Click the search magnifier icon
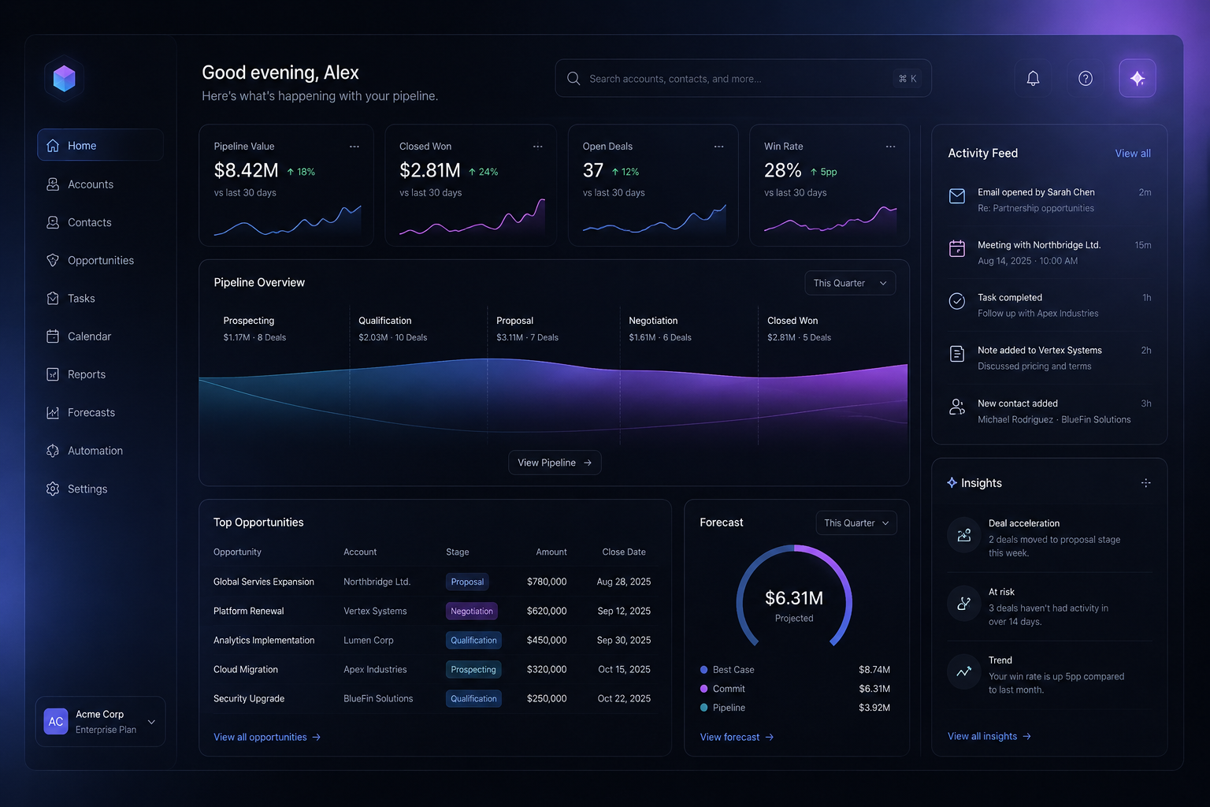 573,79
